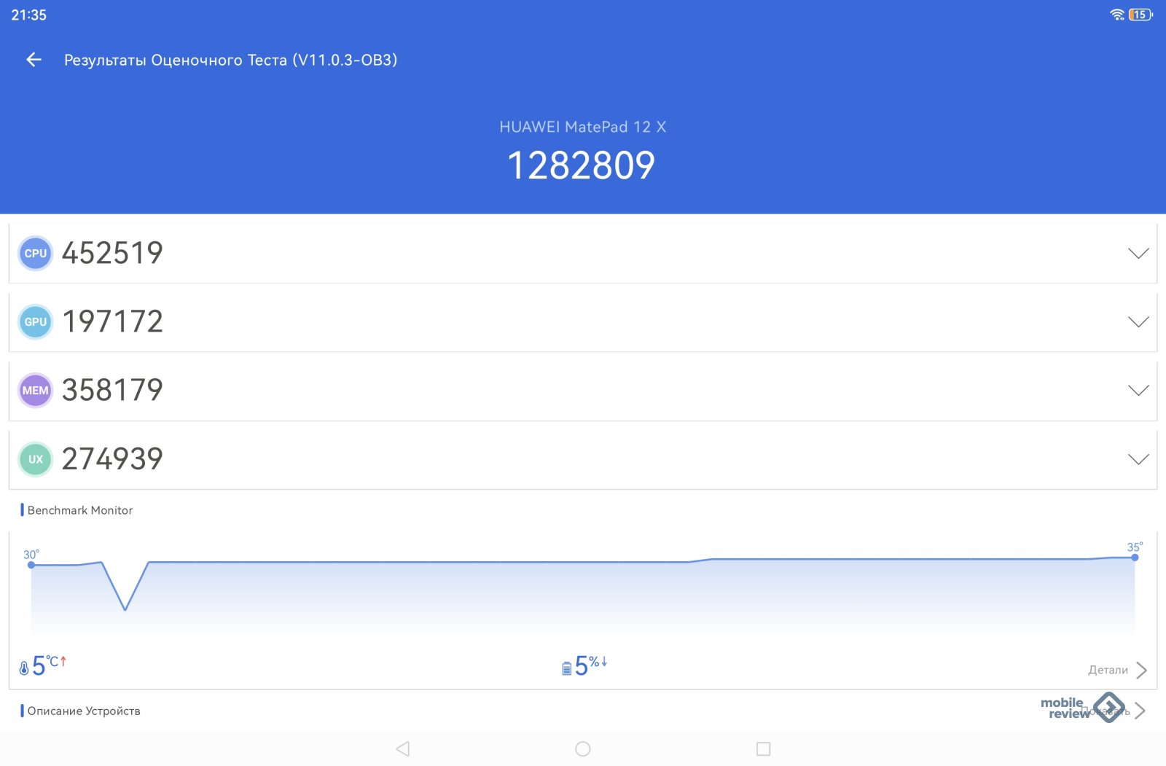Tap the green UX score icon
The height and width of the screenshot is (766, 1166).
tap(35, 459)
